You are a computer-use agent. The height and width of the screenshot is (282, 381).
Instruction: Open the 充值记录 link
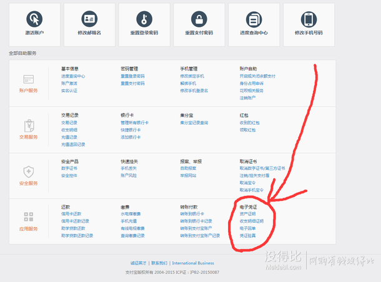69,137
